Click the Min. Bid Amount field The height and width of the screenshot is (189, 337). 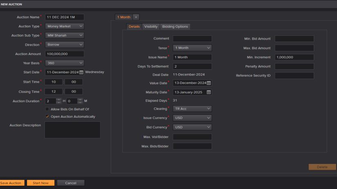pos(294,39)
